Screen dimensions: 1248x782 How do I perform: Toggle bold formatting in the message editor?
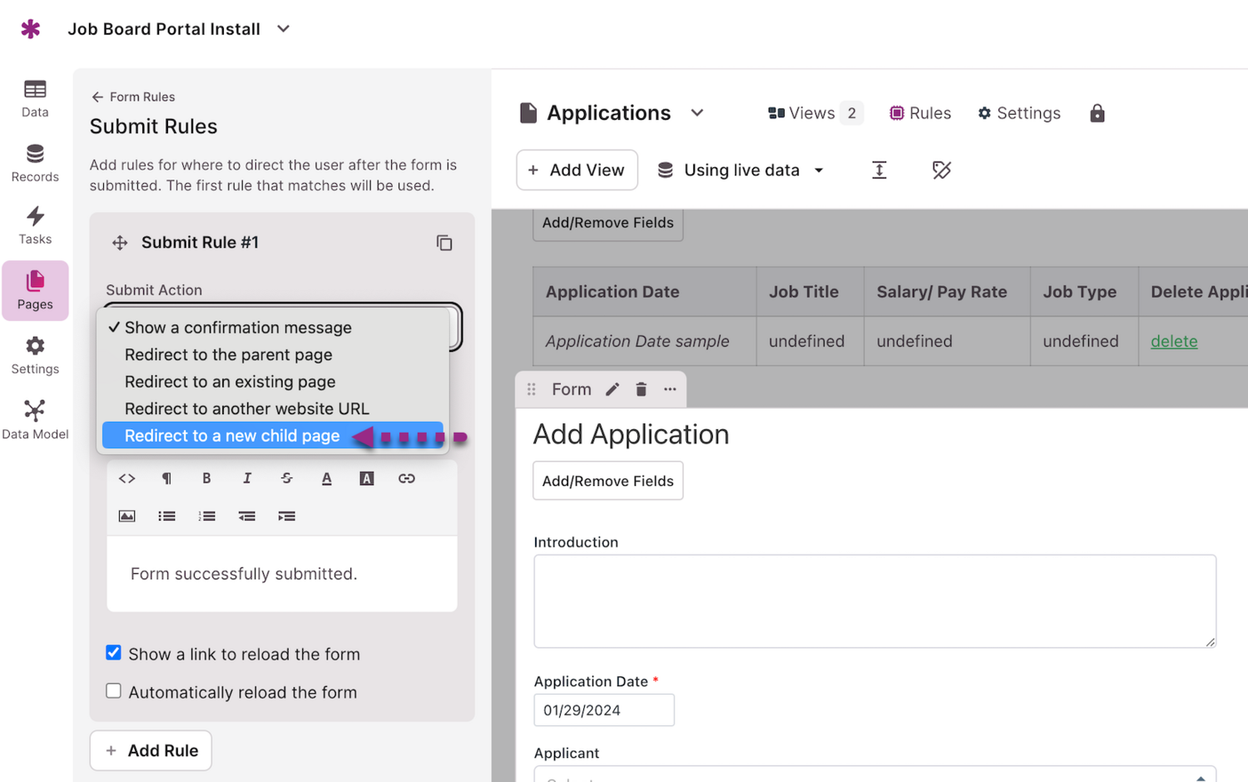(206, 478)
